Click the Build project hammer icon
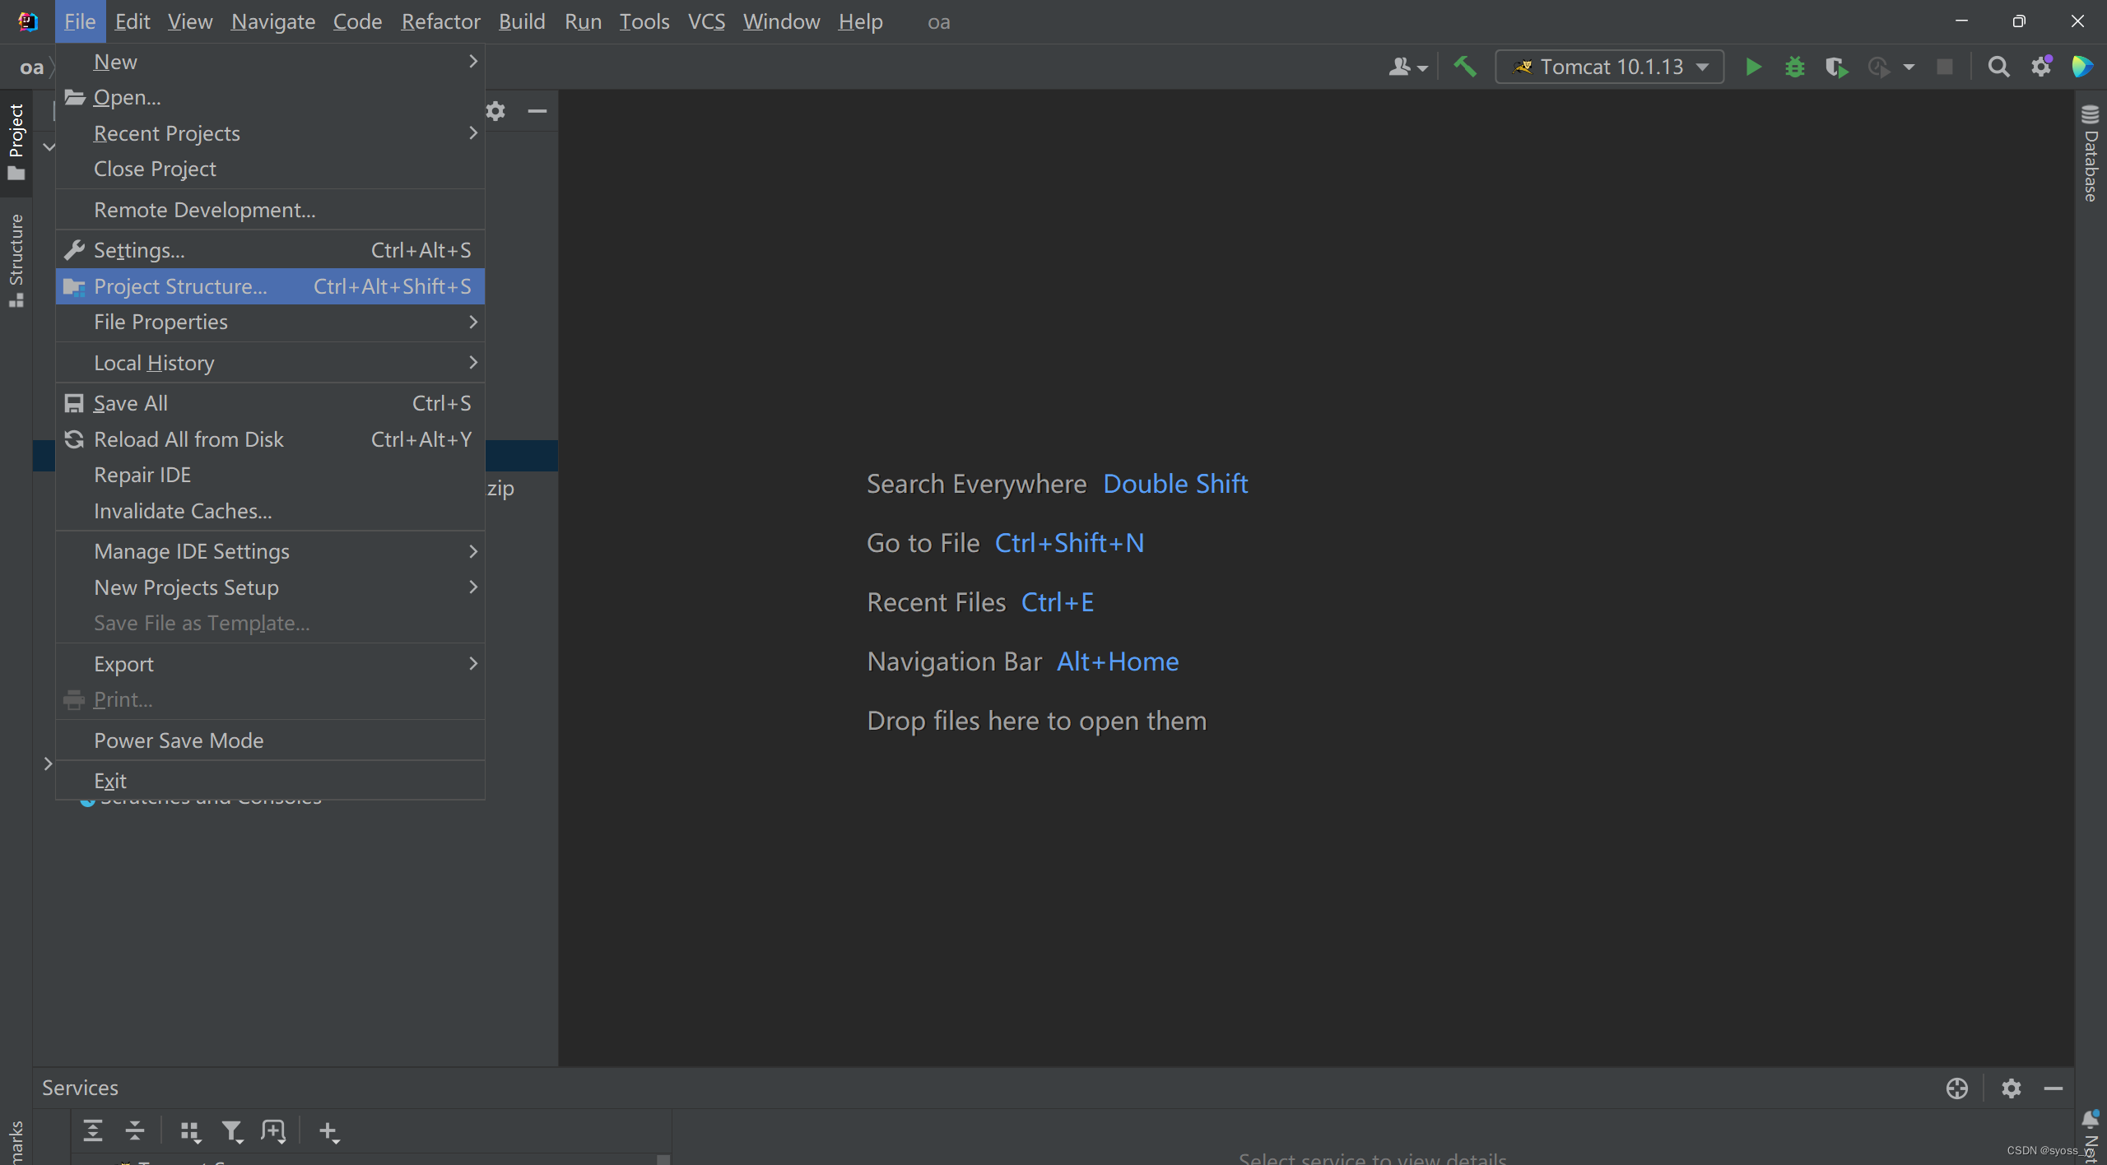2107x1165 pixels. point(1465,67)
